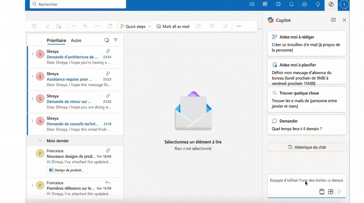Image resolution: width=364 pixels, height=203 pixels.
Task: Open the Settings gear icon
Action: pos(304,4)
